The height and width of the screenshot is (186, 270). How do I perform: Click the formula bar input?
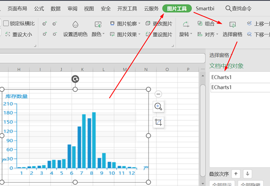pos(103,58)
